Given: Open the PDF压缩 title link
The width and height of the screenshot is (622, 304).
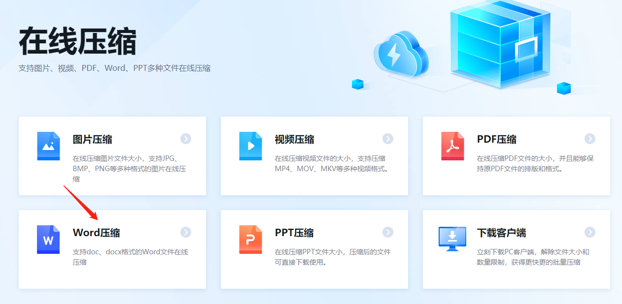Looking at the screenshot, I should point(497,139).
